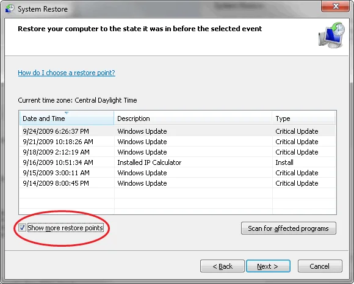Select restore point 9/15/2009 3:00:11 AM
The width and height of the screenshot is (354, 284).
[178, 173]
